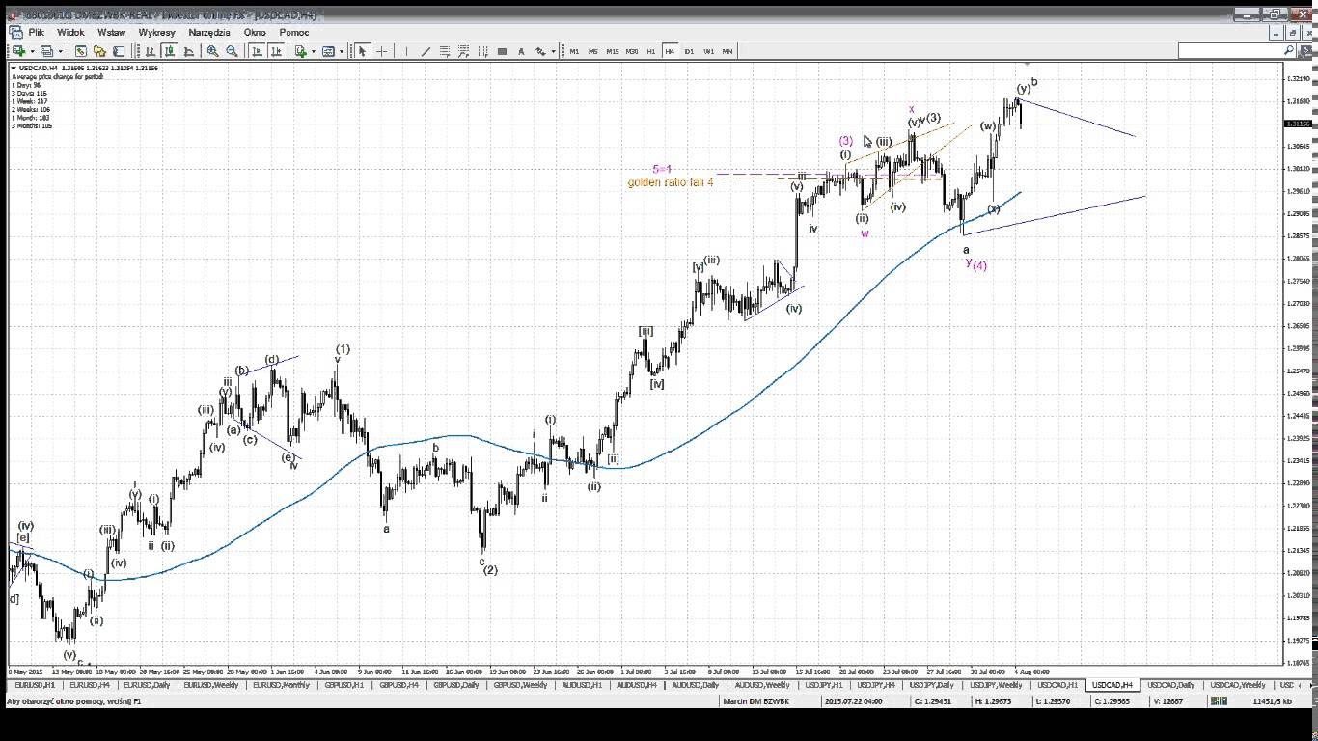Set timeframe to M30
The image size is (1318, 741).
[632, 51]
